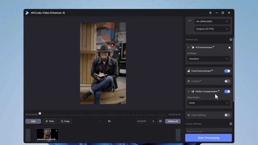Click the Feature List label

point(191,39)
